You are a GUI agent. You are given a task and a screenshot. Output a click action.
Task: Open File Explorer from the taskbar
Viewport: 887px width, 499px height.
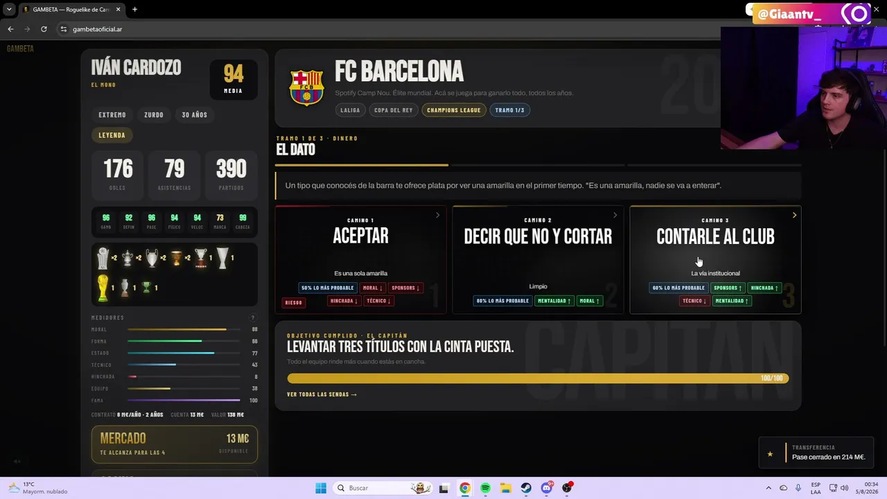tap(506, 488)
